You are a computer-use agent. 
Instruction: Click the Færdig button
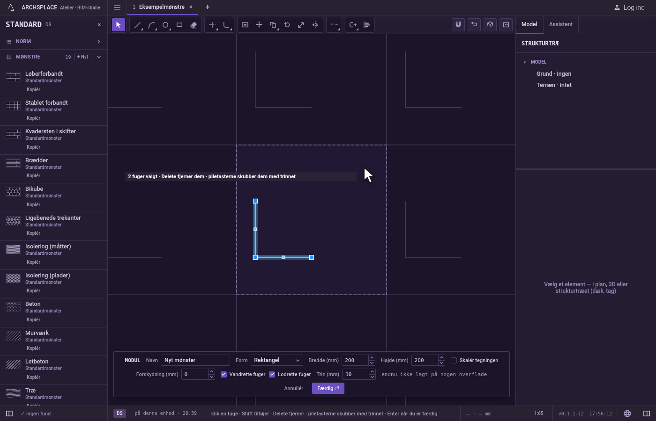328,388
